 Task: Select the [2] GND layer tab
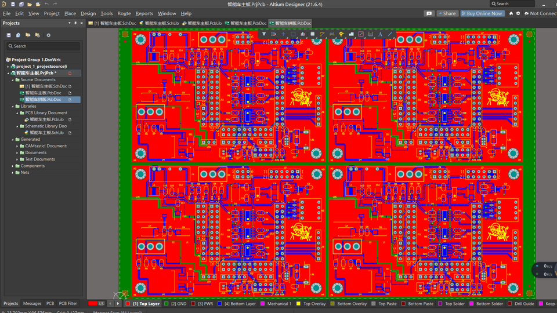coord(175,304)
